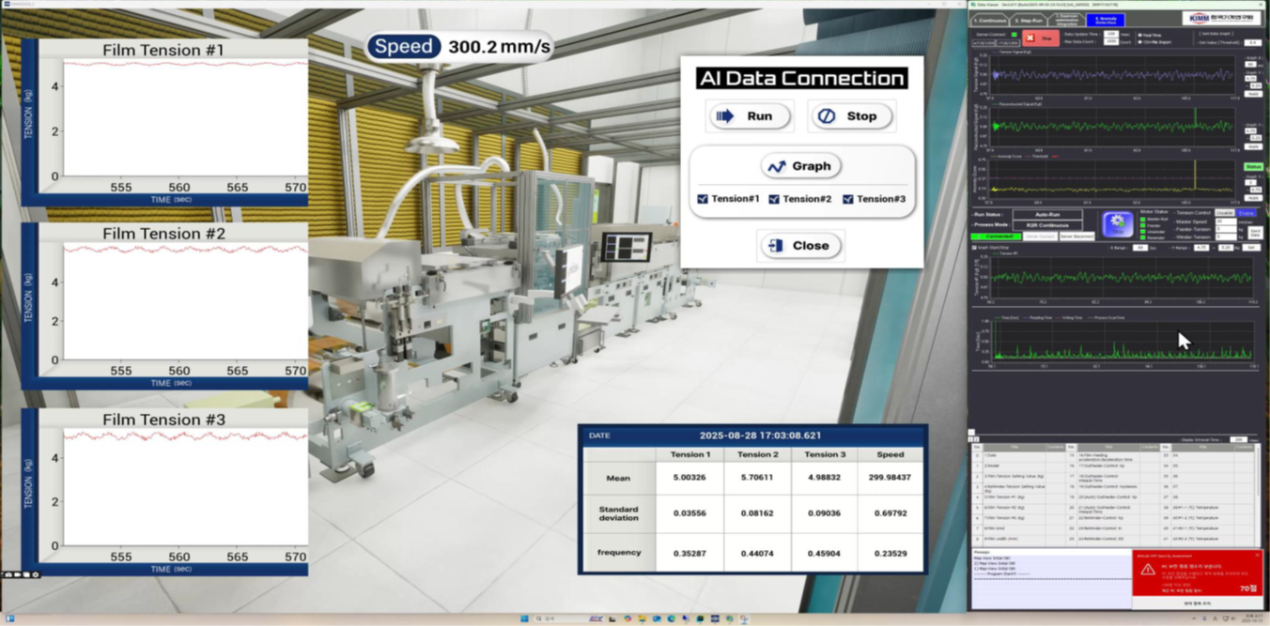Screen dimensions: 1270x626
Task: Click the Master Speed input field
Action: pyautogui.click(x=1225, y=221)
